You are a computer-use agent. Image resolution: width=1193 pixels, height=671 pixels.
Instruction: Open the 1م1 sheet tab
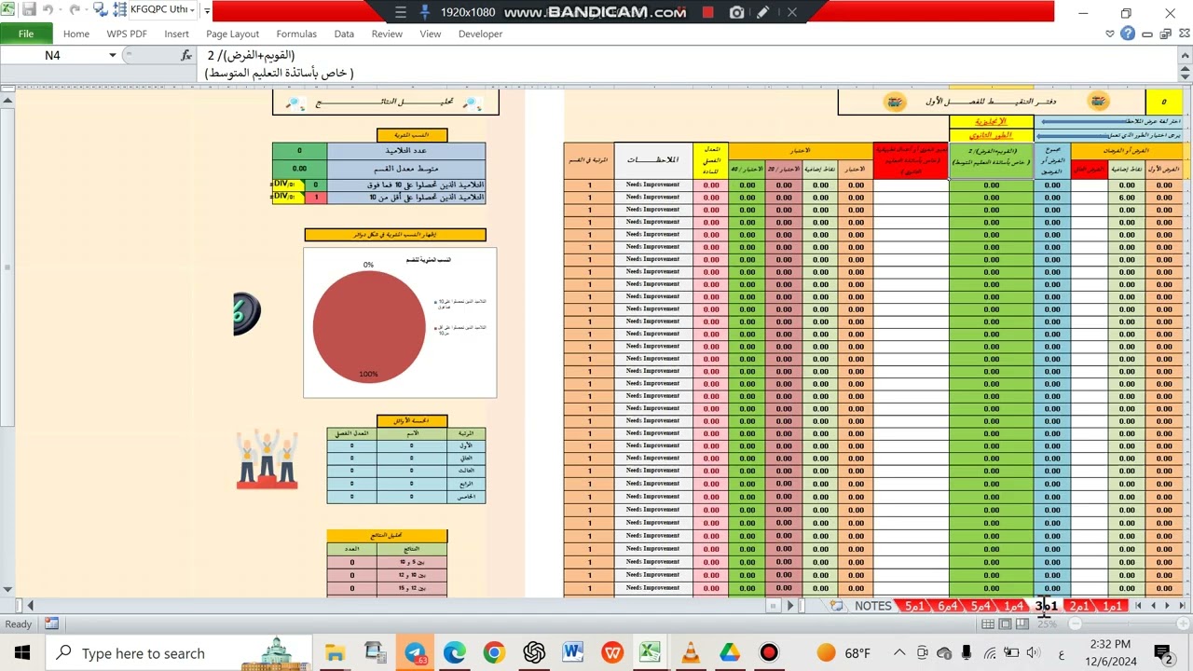tap(1112, 606)
